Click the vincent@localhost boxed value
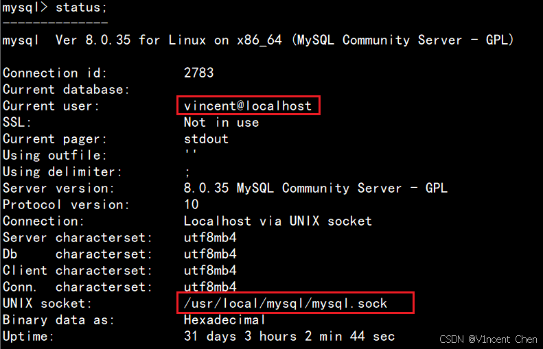Image resolution: width=543 pixels, height=349 pixels. click(248, 106)
